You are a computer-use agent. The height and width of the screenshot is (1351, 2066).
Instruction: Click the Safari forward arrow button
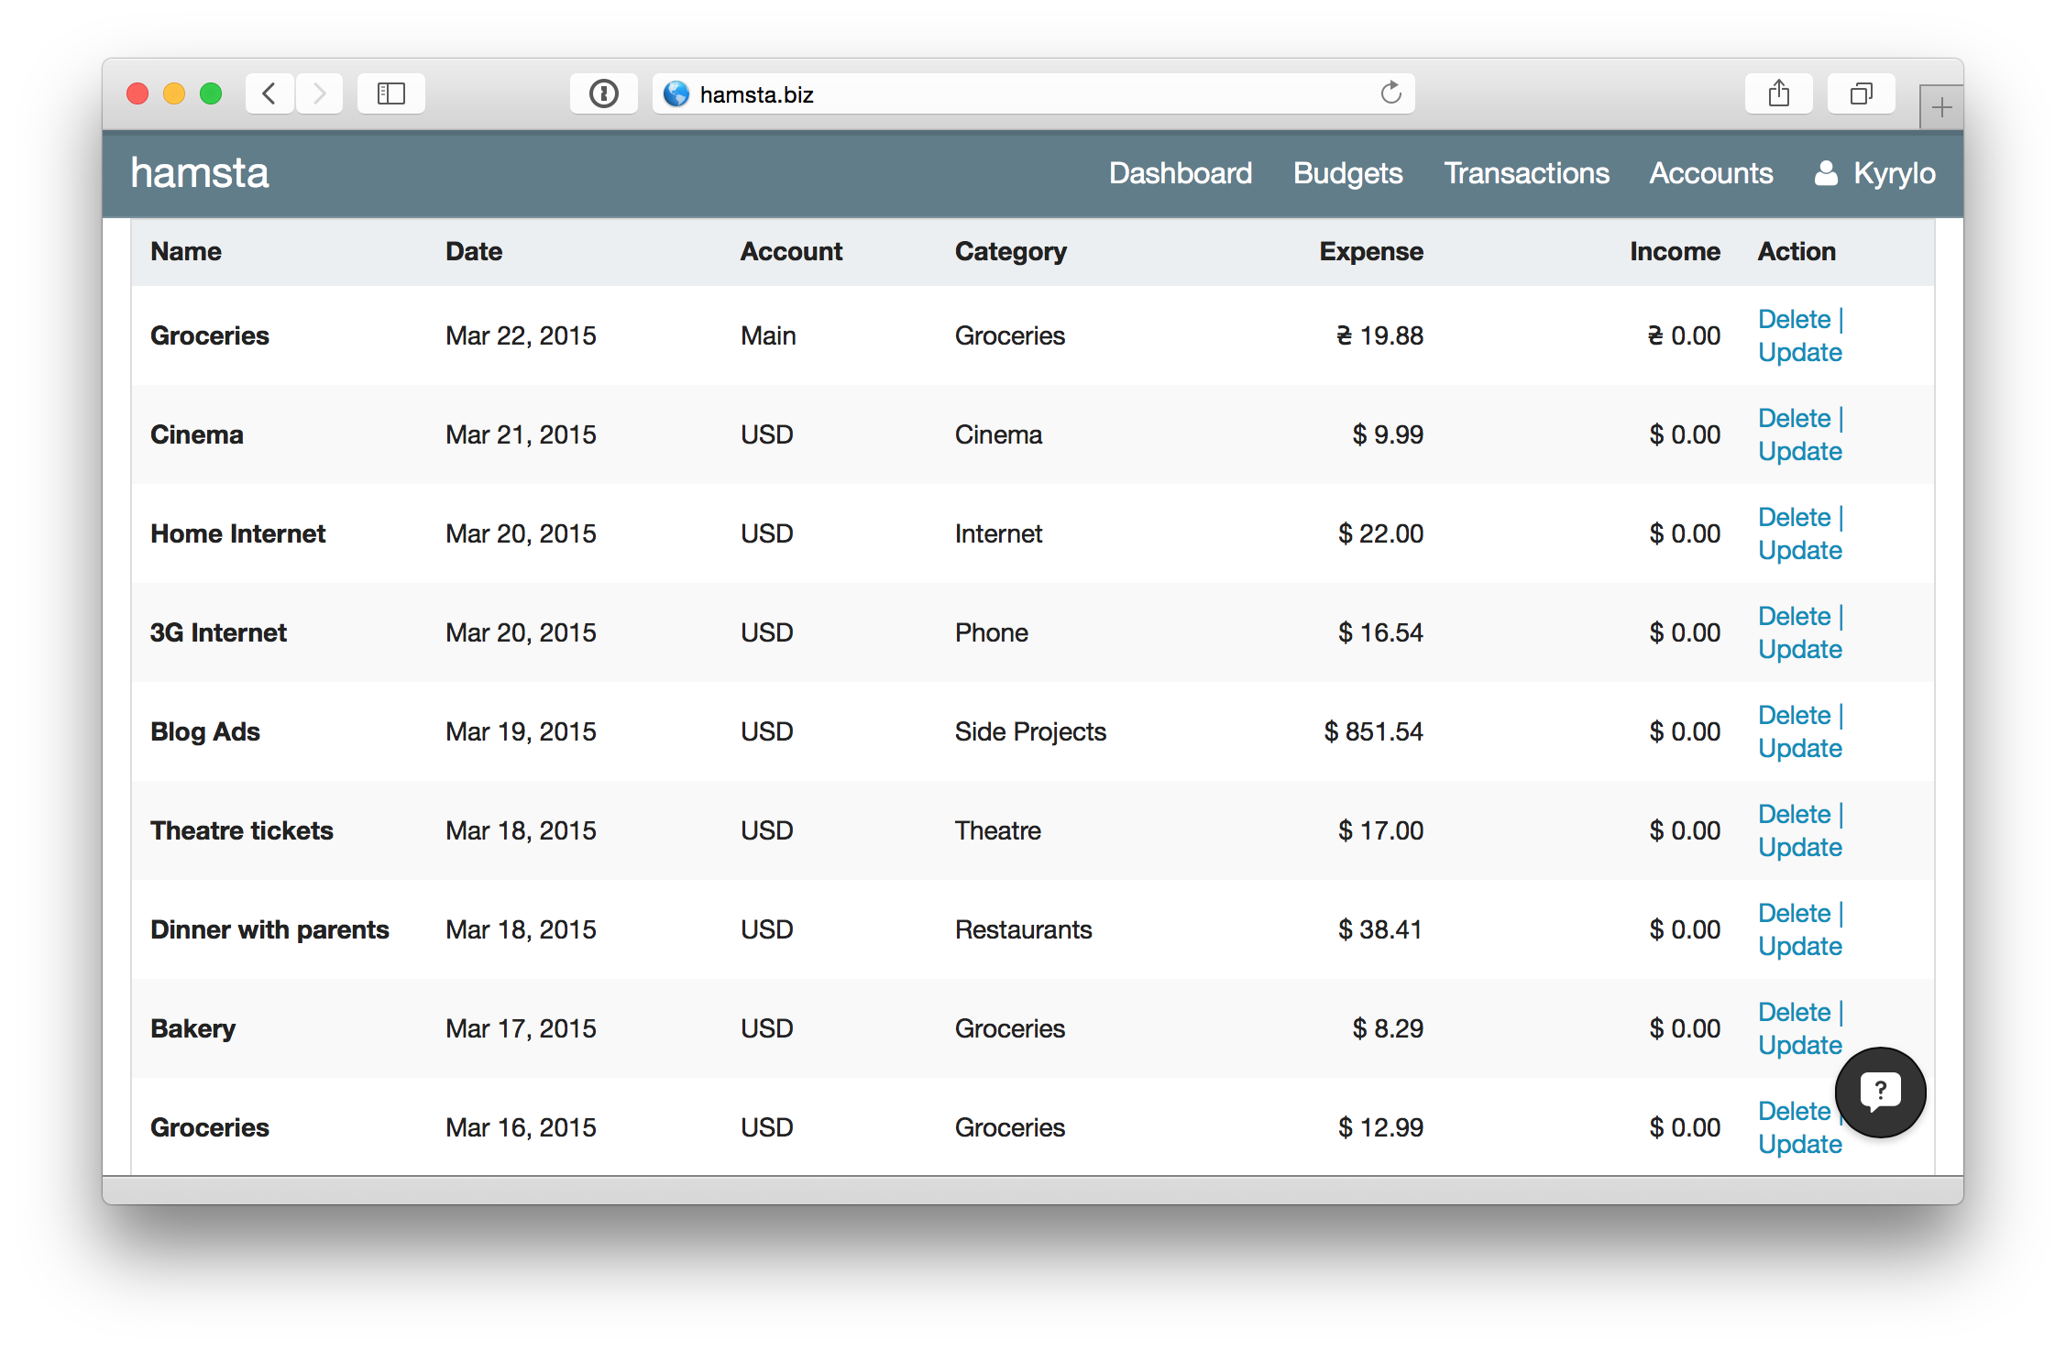[x=319, y=93]
